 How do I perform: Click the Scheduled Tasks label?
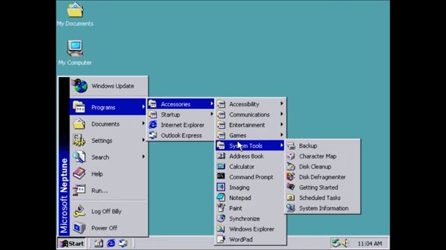click(320, 198)
